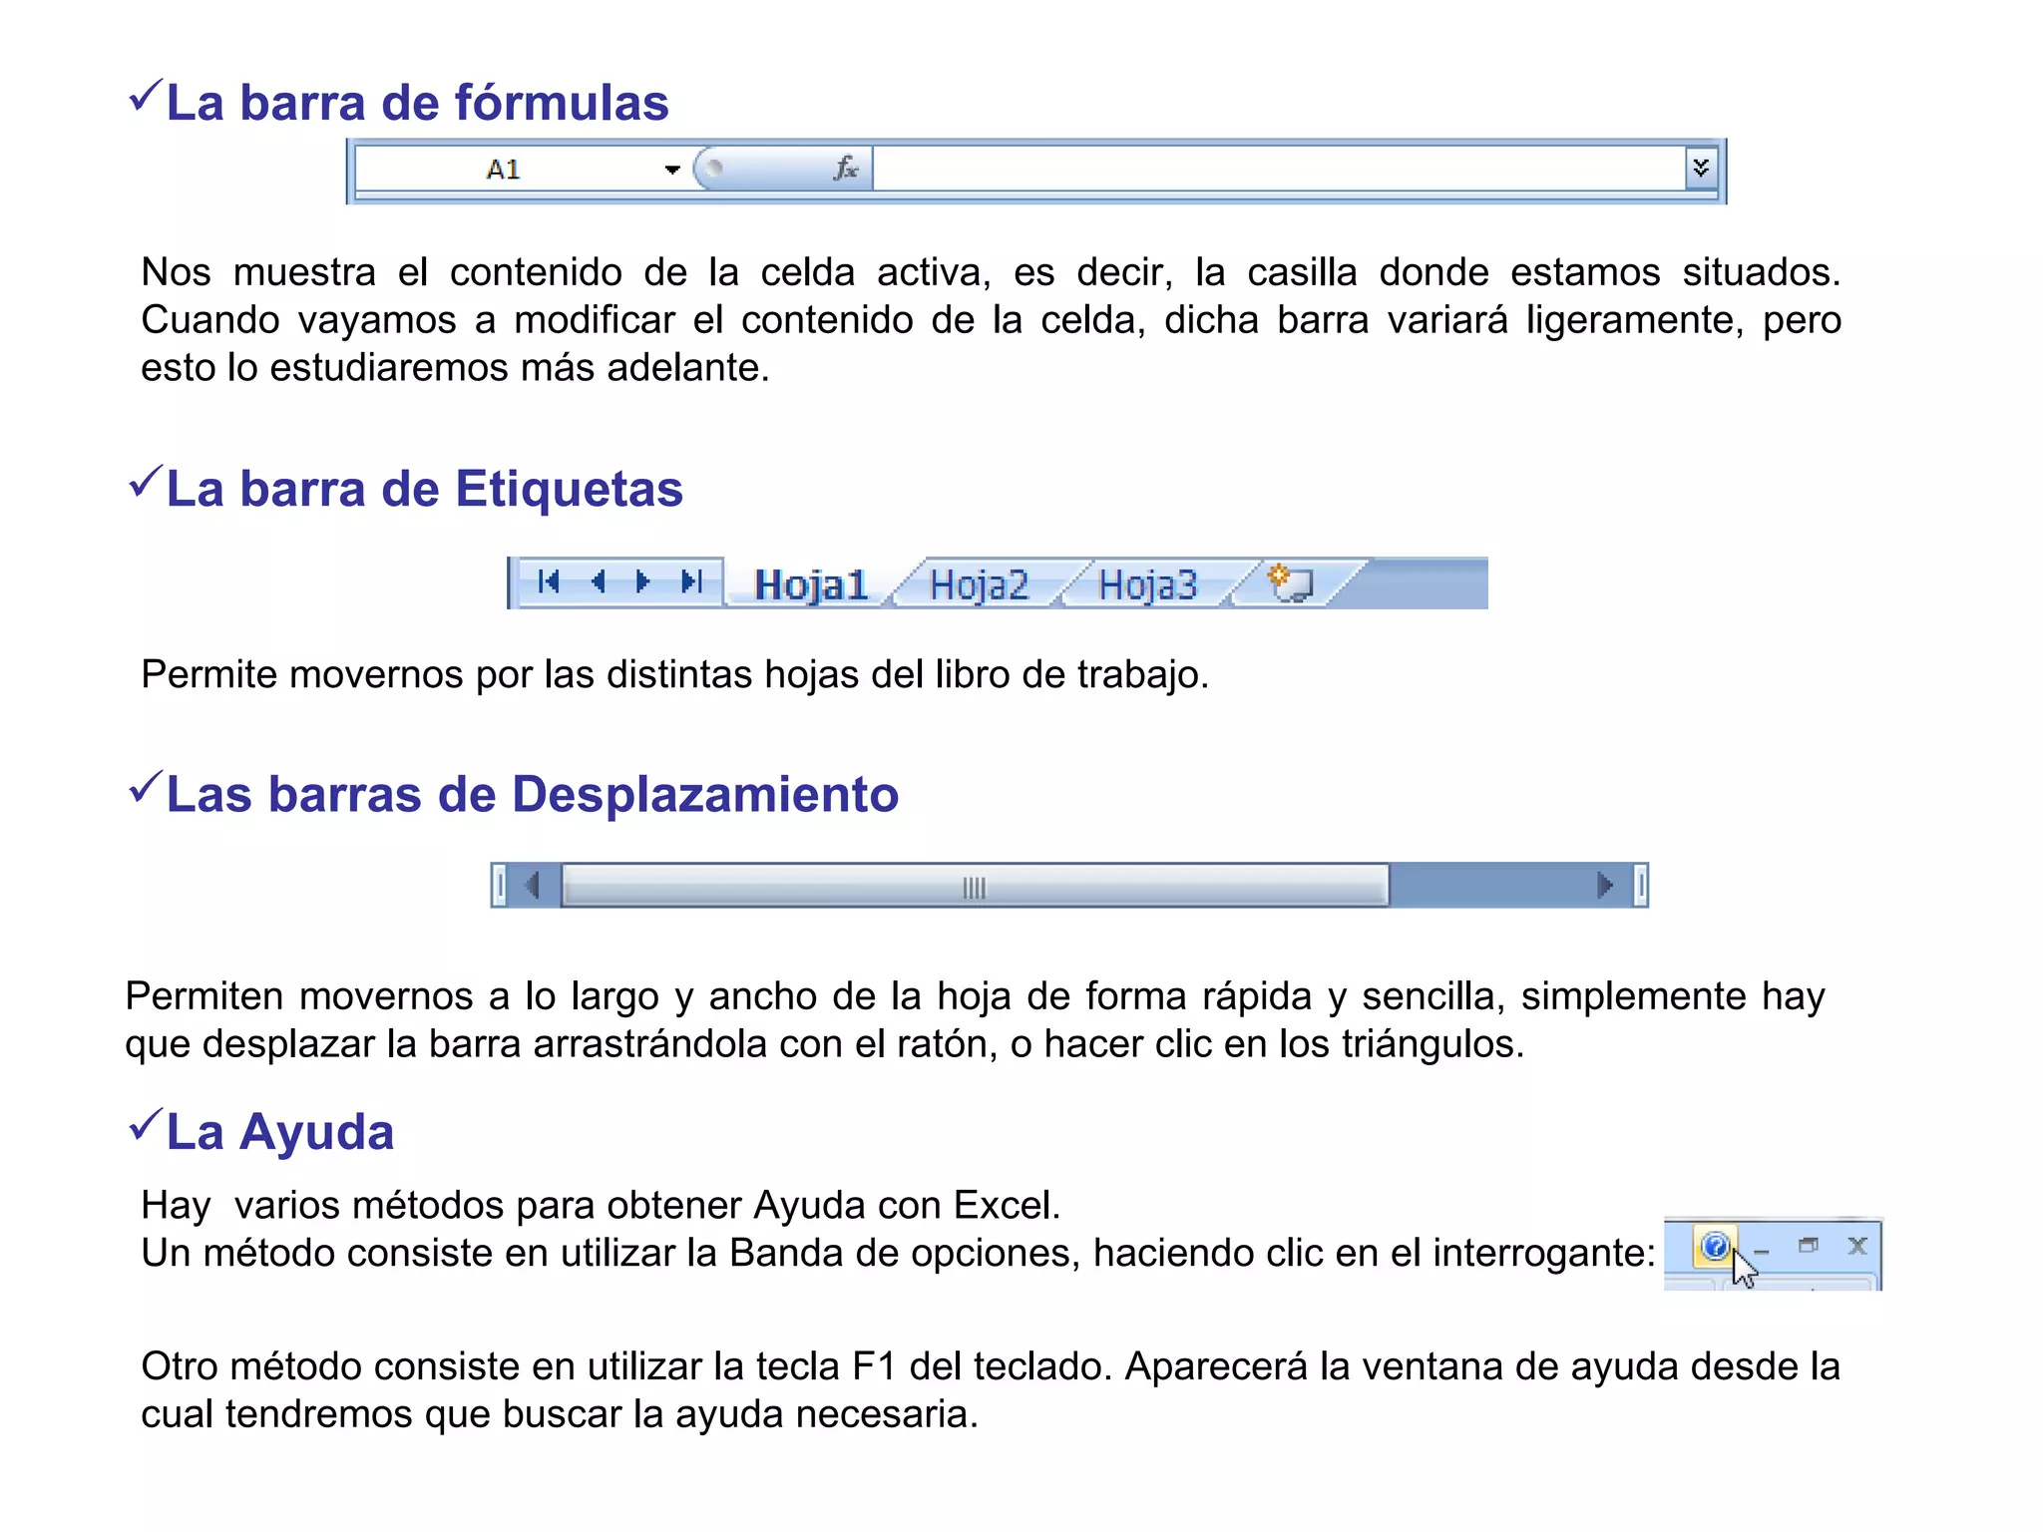Click the left split handle of scrollbar
This screenshot has height=1532, width=2043.
coord(500,886)
